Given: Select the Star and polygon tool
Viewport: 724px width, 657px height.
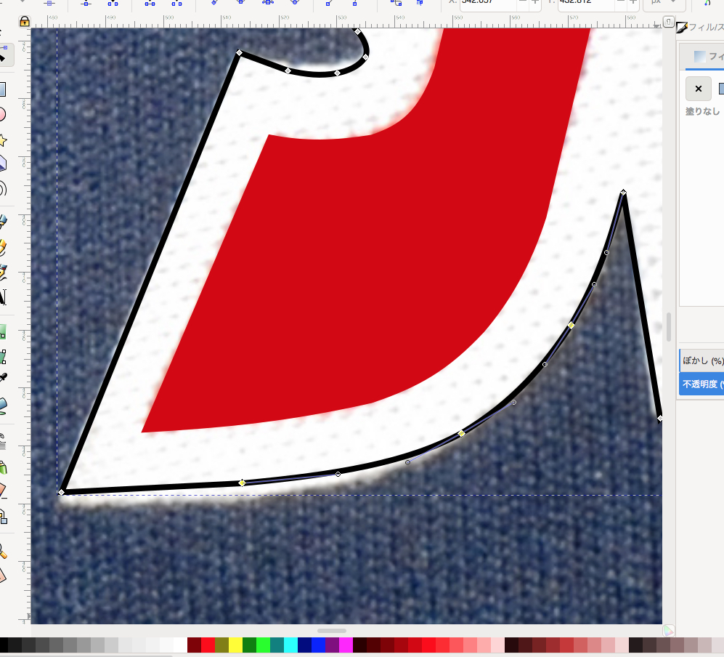Looking at the screenshot, I should [x=2, y=140].
